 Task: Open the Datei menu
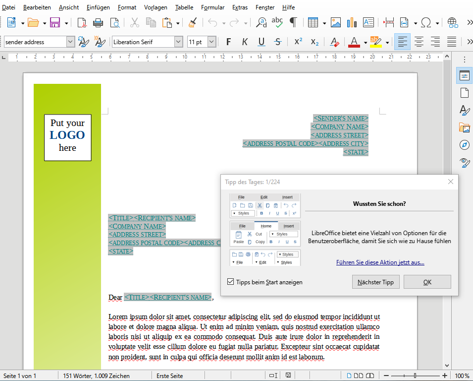pyautogui.click(x=9, y=7)
